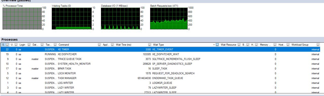Open the Memory column filter dropdown
The image size is (324, 96).
click(275, 45)
